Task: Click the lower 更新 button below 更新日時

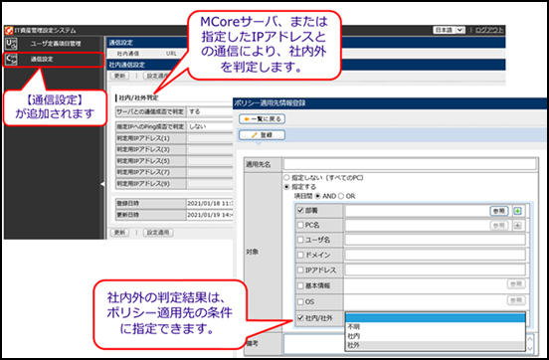Action: point(119,232)
